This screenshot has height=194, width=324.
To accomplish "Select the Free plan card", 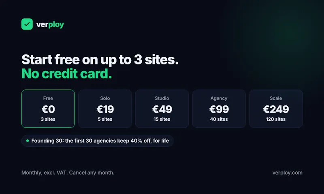I will (48, 109).
